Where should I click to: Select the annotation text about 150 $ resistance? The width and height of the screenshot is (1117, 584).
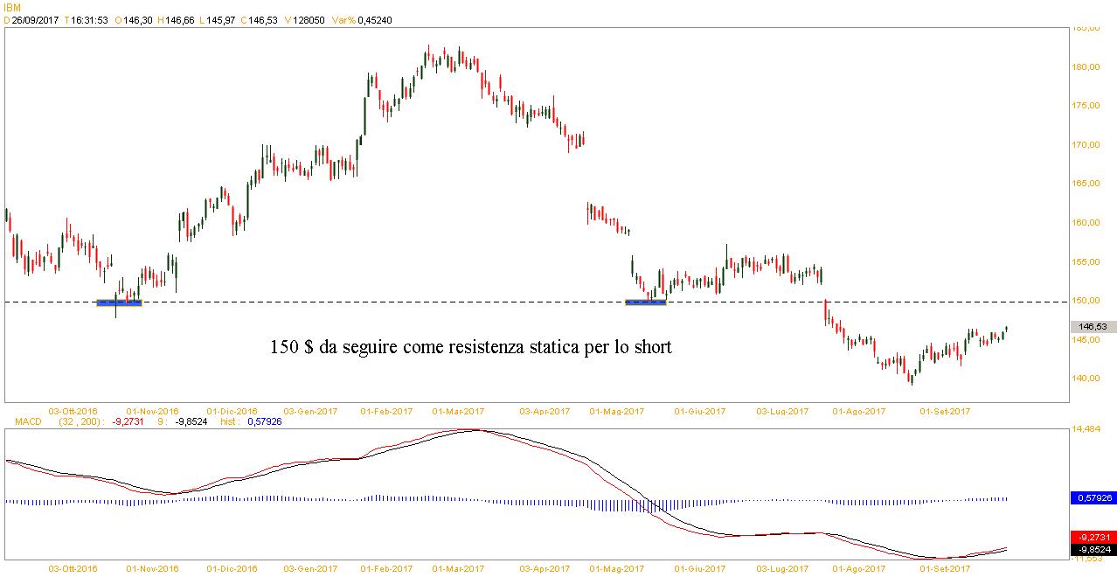471,348
